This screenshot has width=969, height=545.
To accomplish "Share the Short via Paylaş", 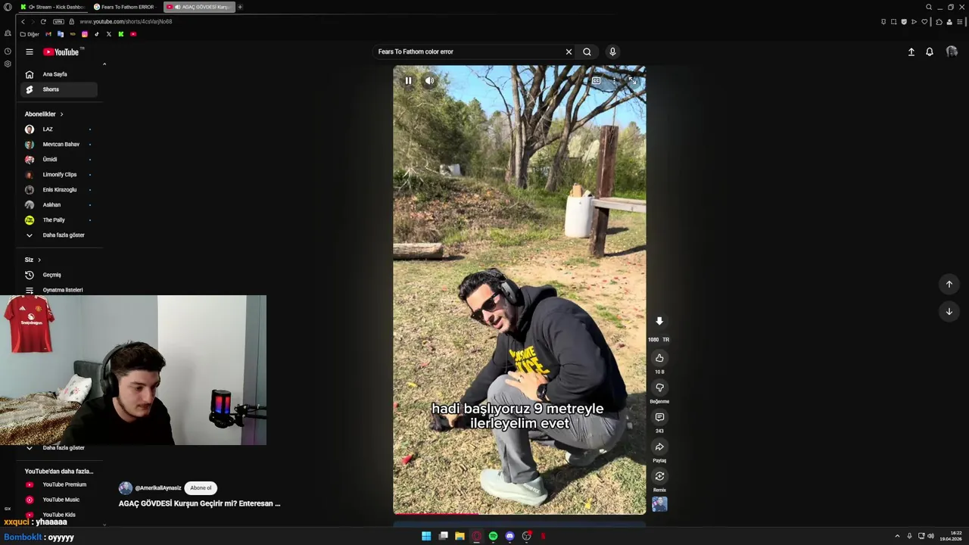I will coord(659,447).
